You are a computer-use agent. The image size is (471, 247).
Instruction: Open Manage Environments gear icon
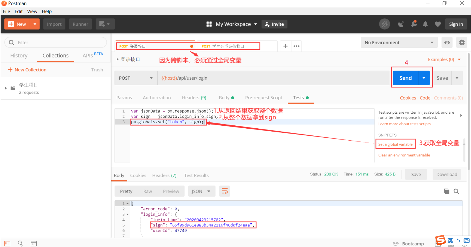point(462,42)
